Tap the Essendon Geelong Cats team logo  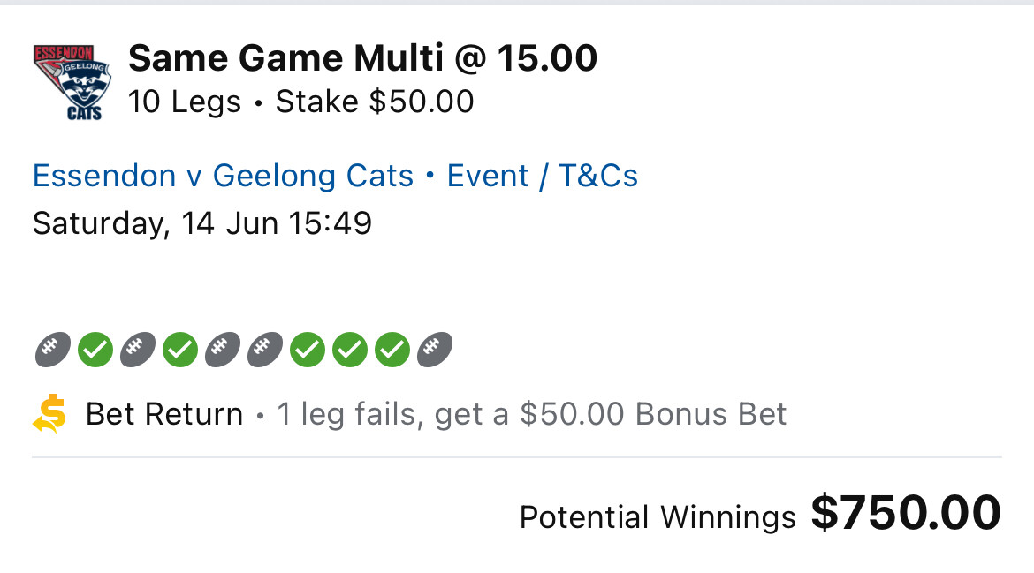(x=72, y=82)
